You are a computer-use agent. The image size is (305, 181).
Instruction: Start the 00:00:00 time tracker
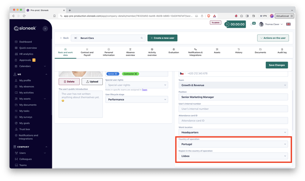click(x=227, y=24)
